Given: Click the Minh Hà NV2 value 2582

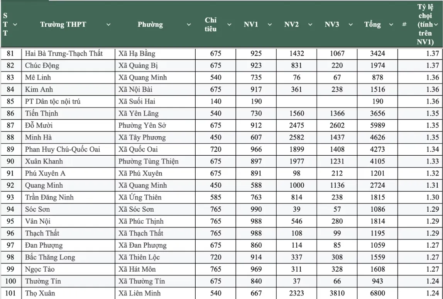Looking at the screenshot, I should coord(296,137).
